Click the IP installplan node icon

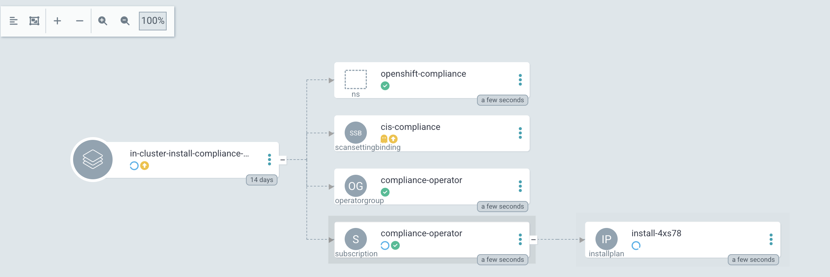click(606, 239)
